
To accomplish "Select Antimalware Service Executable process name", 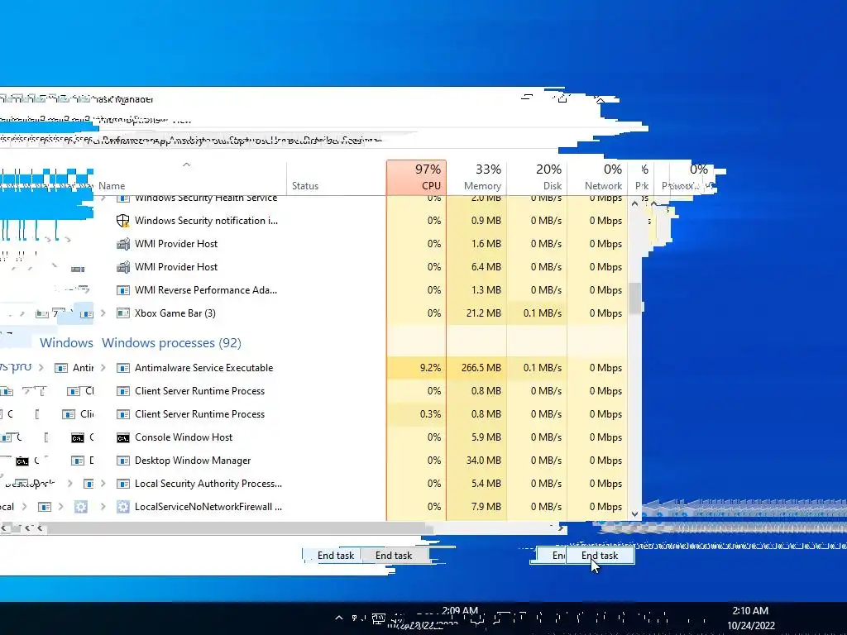I will coord(203,368).
